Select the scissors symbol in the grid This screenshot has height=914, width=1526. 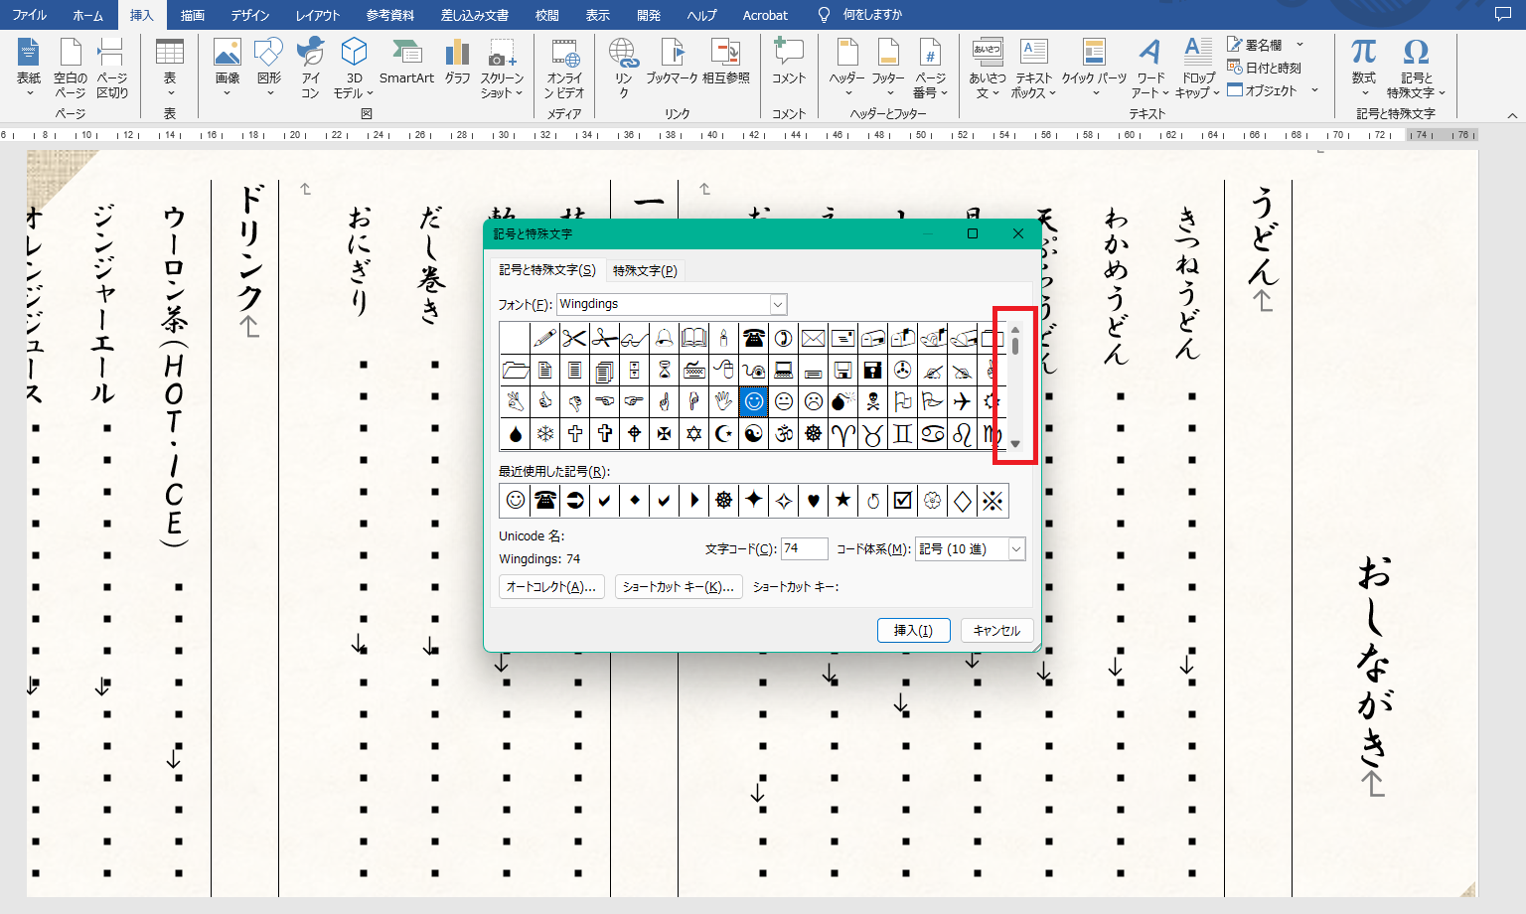(x=574, y=339)
